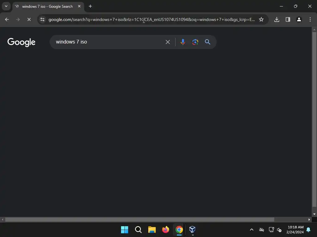Image resolution: width=317 pixels, height=237 pixels.
Task: Click the horizontal scrollbar left arrow
Action: click(x=2, y=219)
